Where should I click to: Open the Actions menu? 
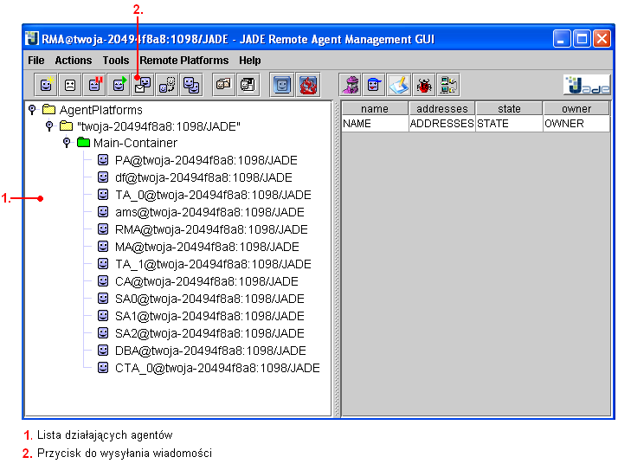[74, 61]
